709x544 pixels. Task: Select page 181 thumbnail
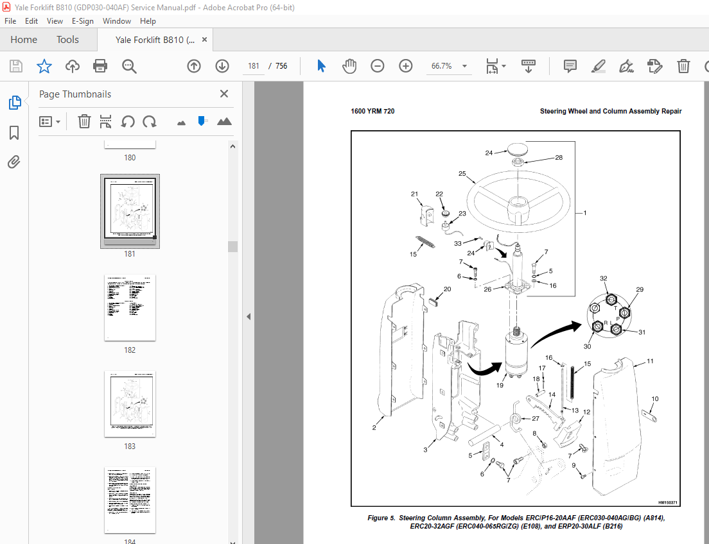[130, 212]
